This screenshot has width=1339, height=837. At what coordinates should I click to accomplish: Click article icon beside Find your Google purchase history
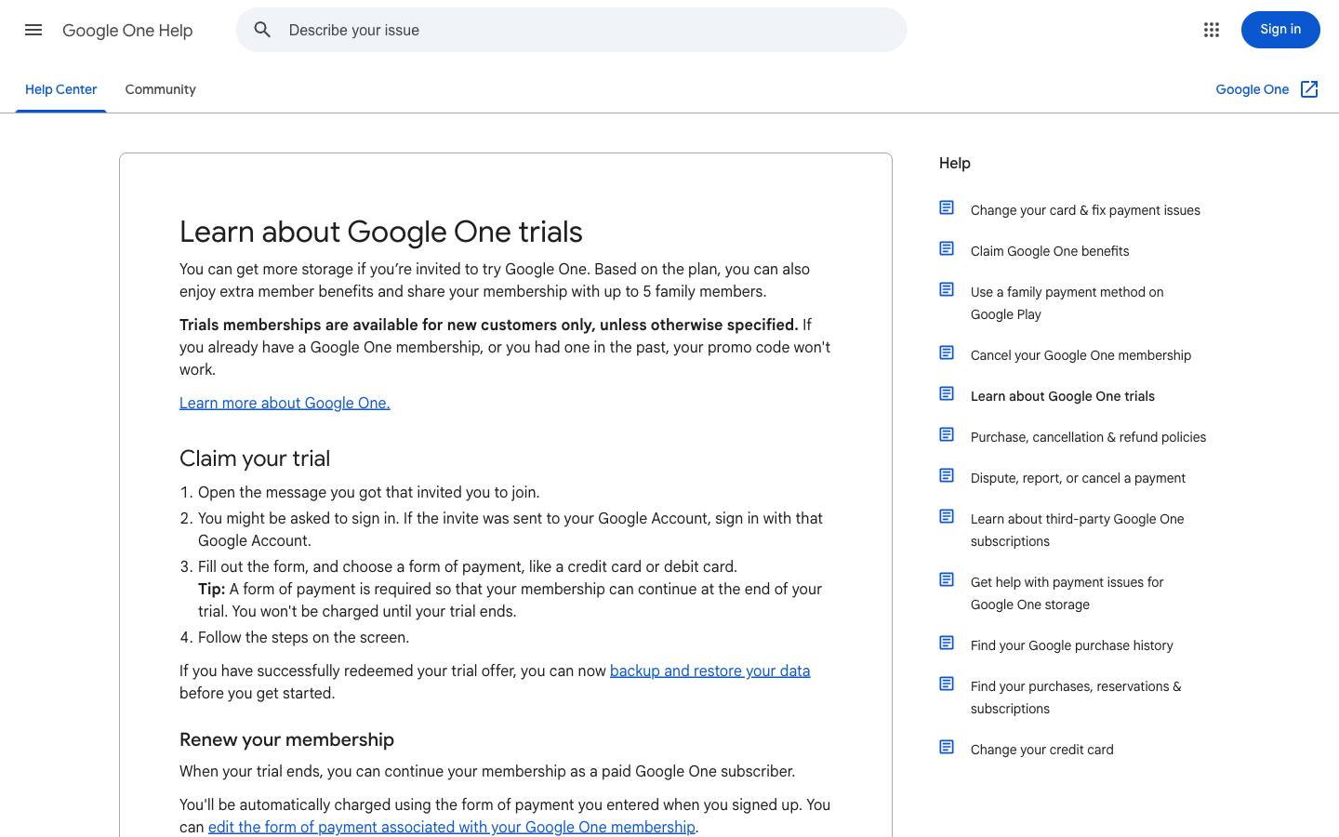947,643
